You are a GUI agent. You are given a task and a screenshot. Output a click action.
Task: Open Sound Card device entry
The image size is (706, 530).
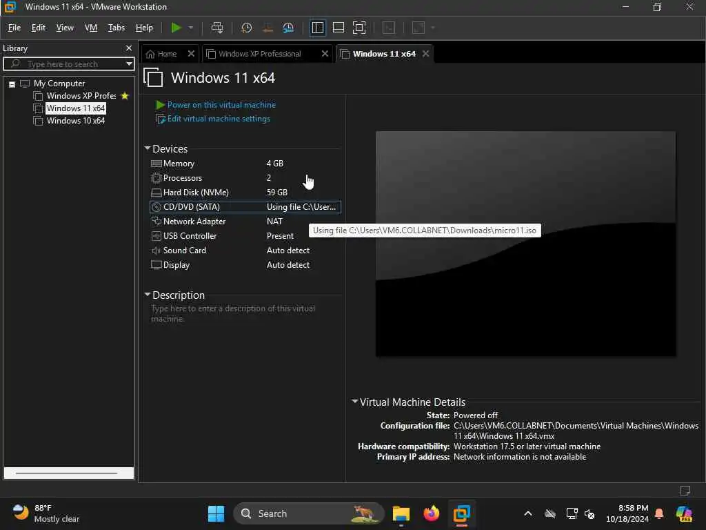(x=245, y=250)
